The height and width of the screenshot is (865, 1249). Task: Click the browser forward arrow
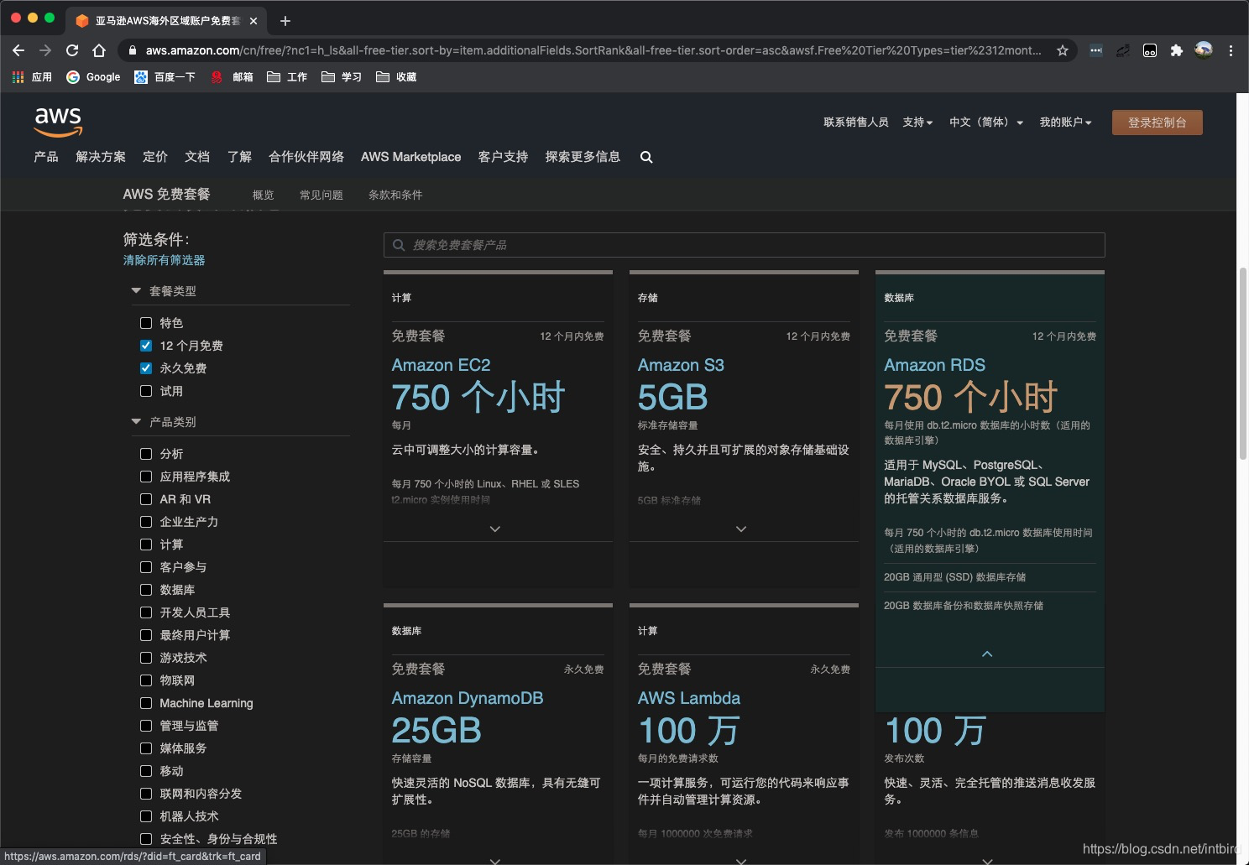point(45,50)
